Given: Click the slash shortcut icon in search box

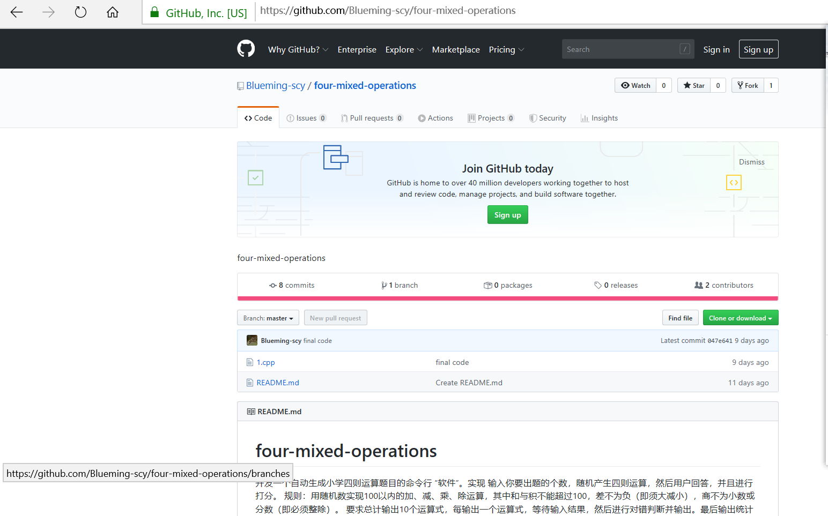Looking at the screenshot, I should (685, 49).
